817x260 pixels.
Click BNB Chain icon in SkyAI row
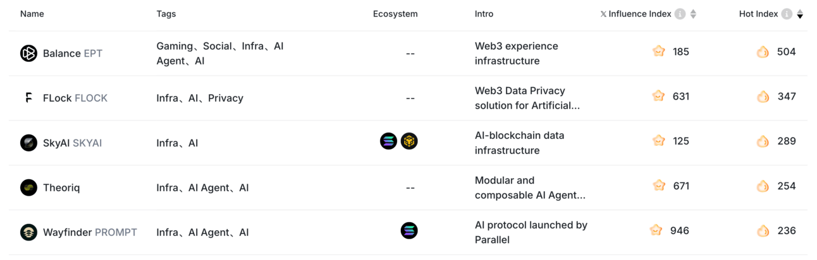[409, 141]
